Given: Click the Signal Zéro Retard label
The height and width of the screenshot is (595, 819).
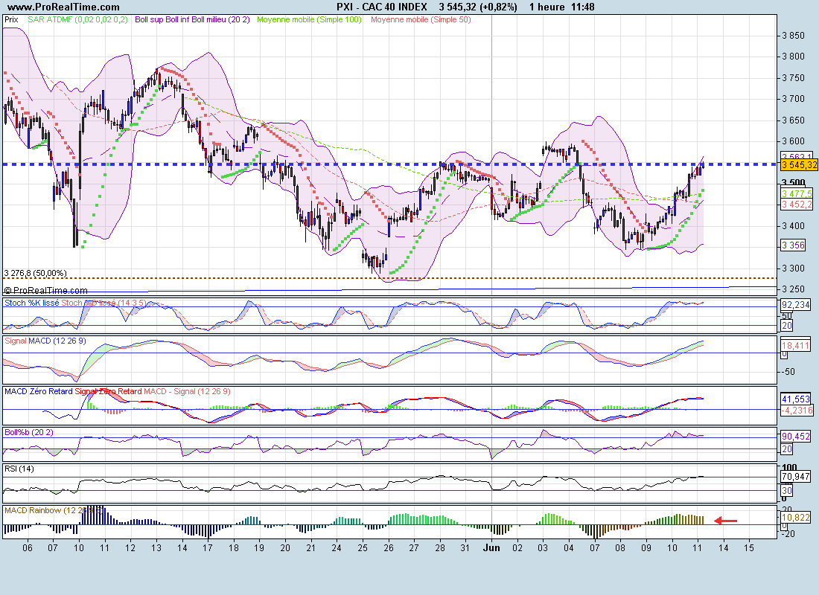Looking at the screenshot, I should click(108, 391).
